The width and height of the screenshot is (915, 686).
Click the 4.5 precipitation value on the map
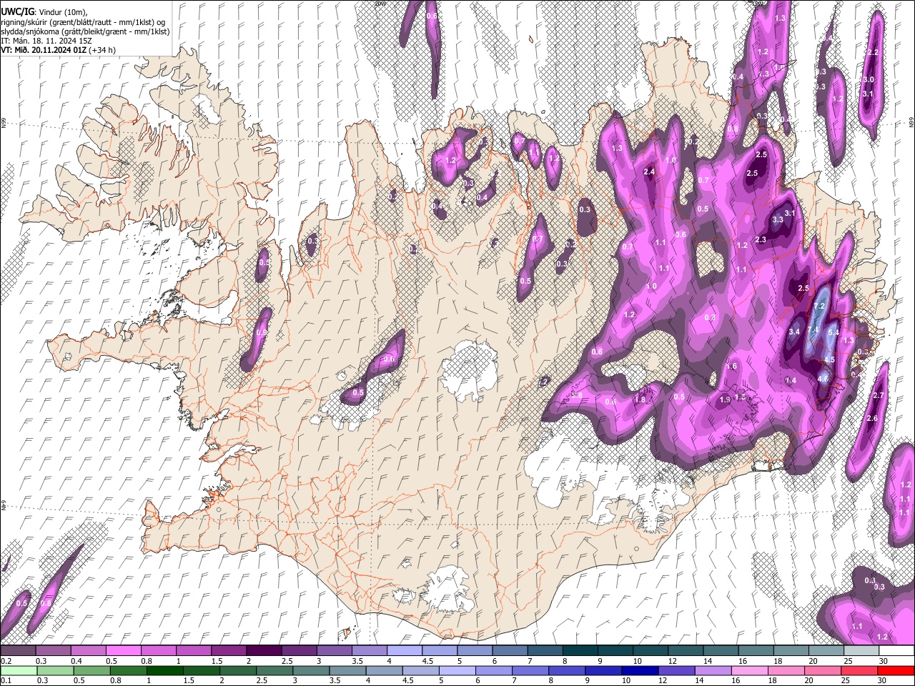pyautogui.click(x=830, y=360)
